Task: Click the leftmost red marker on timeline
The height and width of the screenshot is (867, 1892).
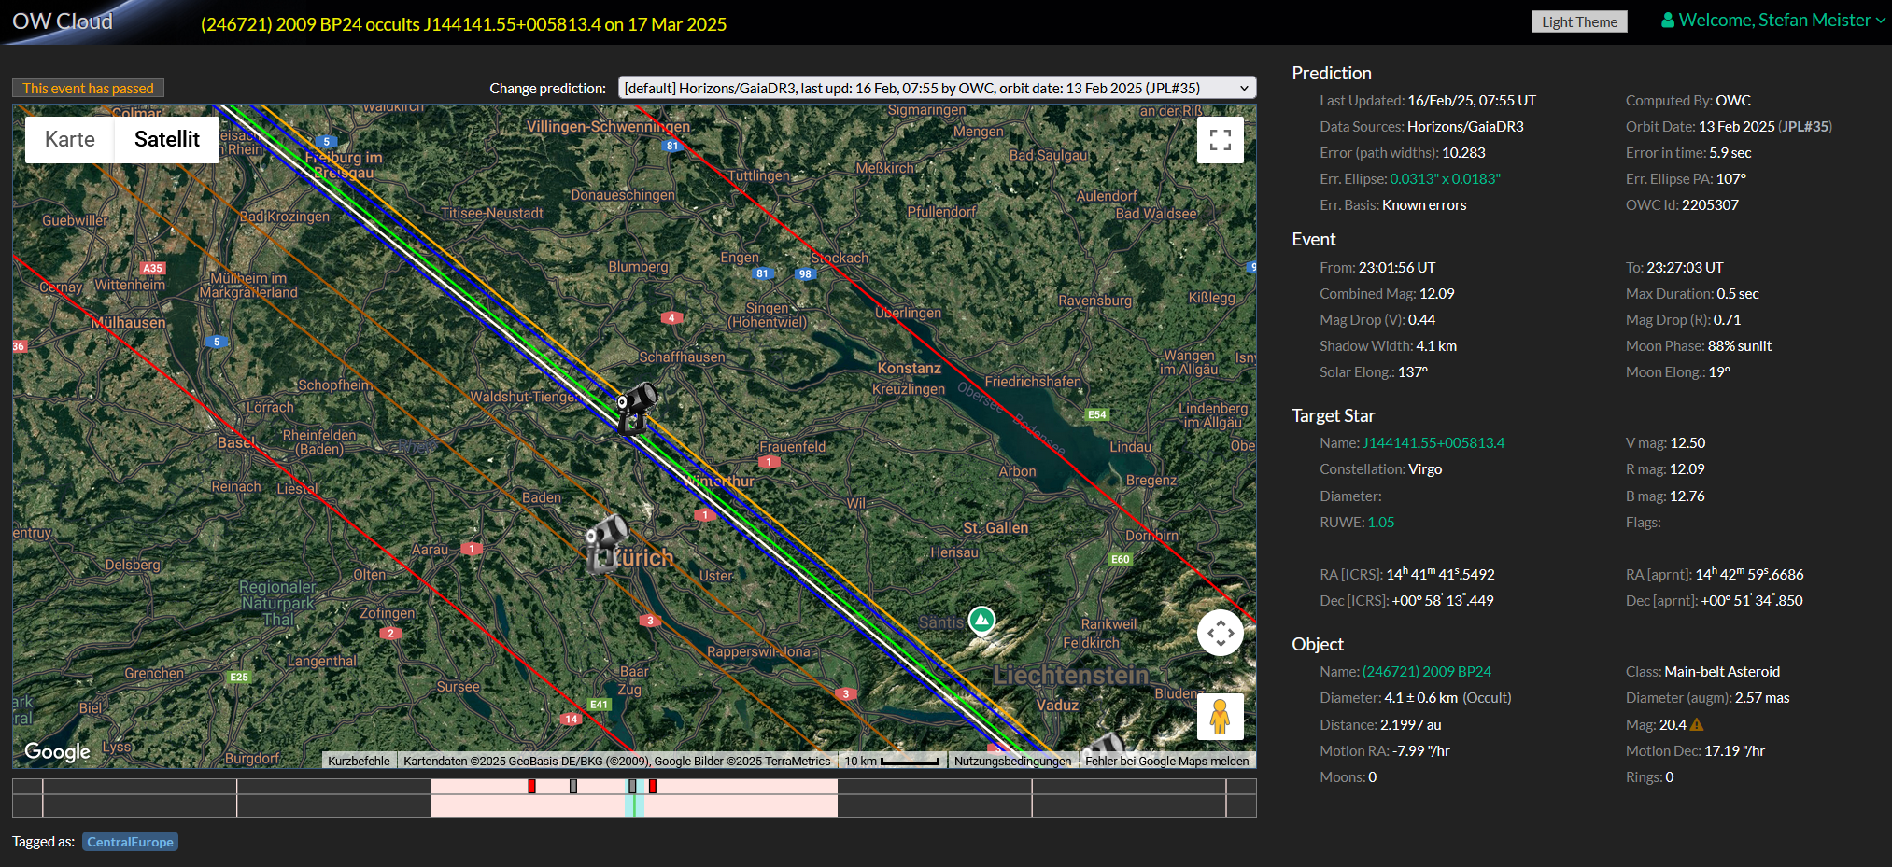Action: click(x=531, y=787)
